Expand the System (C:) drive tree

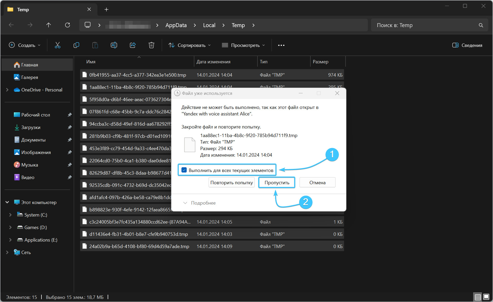click(10, 215)
